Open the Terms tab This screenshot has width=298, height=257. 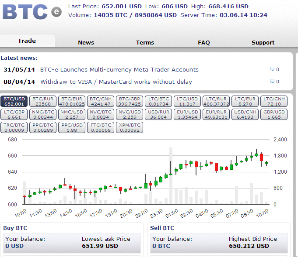coord(145,42)
